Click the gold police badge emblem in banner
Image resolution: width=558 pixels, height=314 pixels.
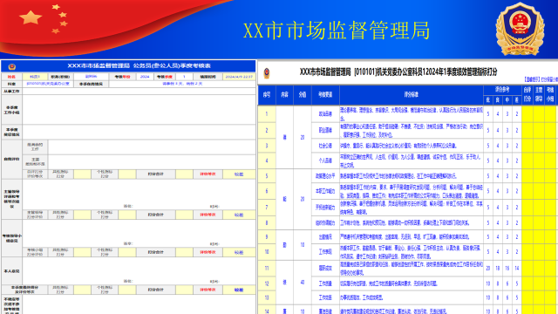[x=520, y=29]
